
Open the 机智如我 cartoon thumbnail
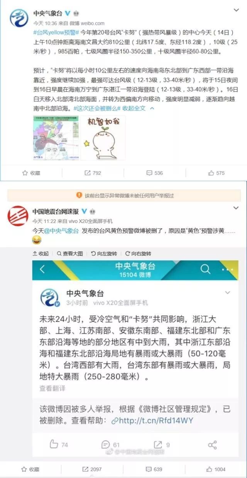[x=103, y=138]
